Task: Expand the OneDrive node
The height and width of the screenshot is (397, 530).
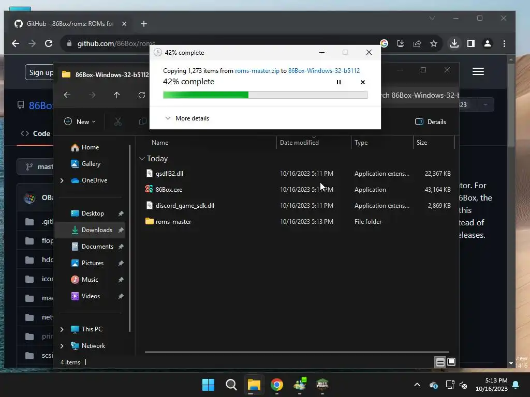Action: tap(62, 180)
